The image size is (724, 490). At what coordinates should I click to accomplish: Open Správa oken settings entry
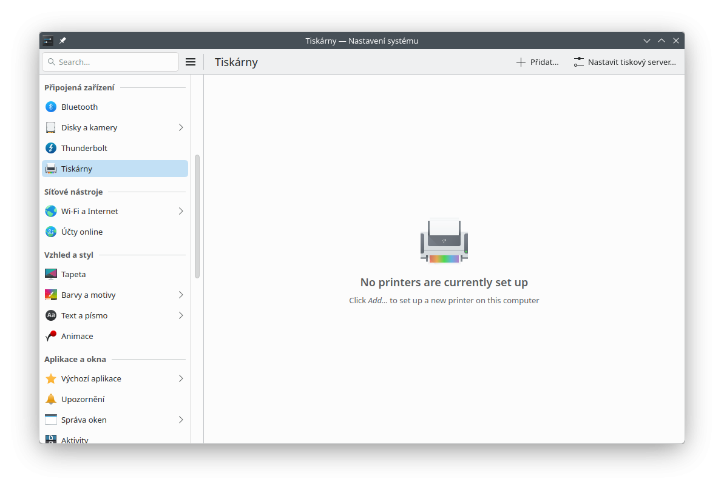(84, 420)
